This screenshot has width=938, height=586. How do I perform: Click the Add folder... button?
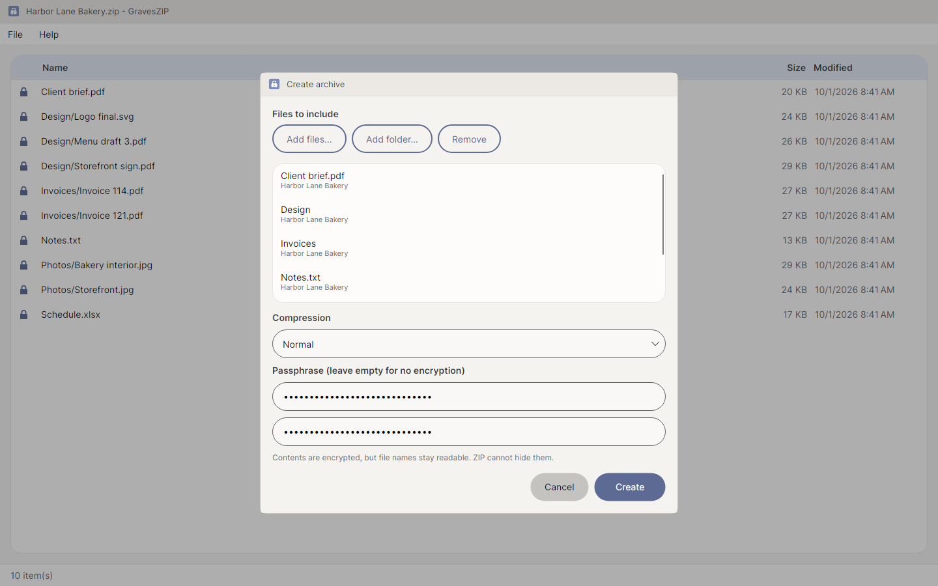pyautogui.click(x=392, y=139)
